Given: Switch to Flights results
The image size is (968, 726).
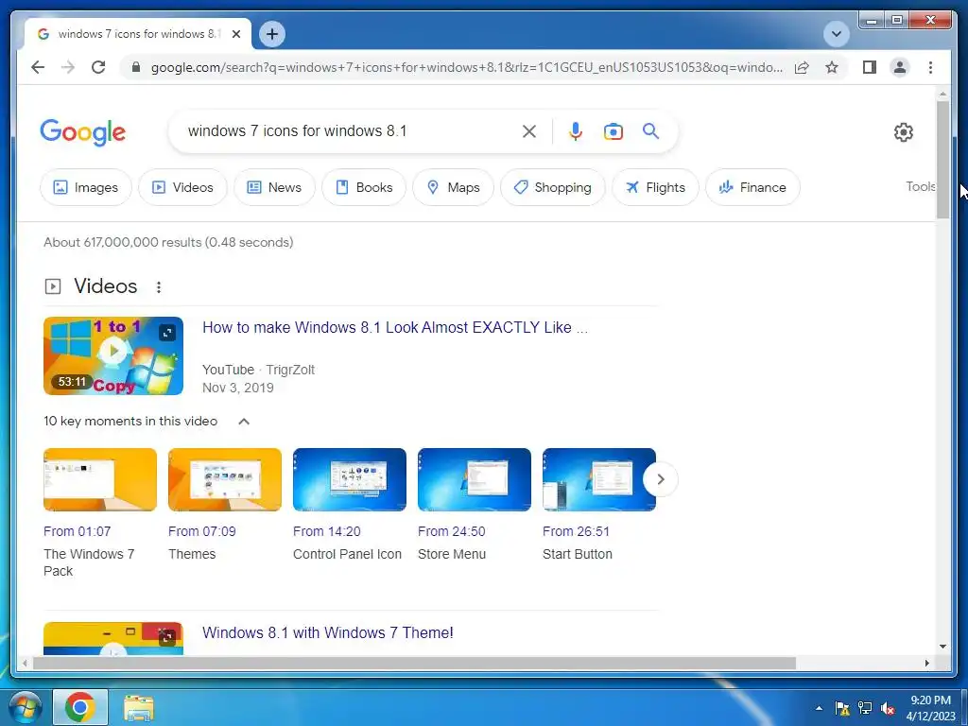Looking at the screenshot, I should click(x=655, y=187).
